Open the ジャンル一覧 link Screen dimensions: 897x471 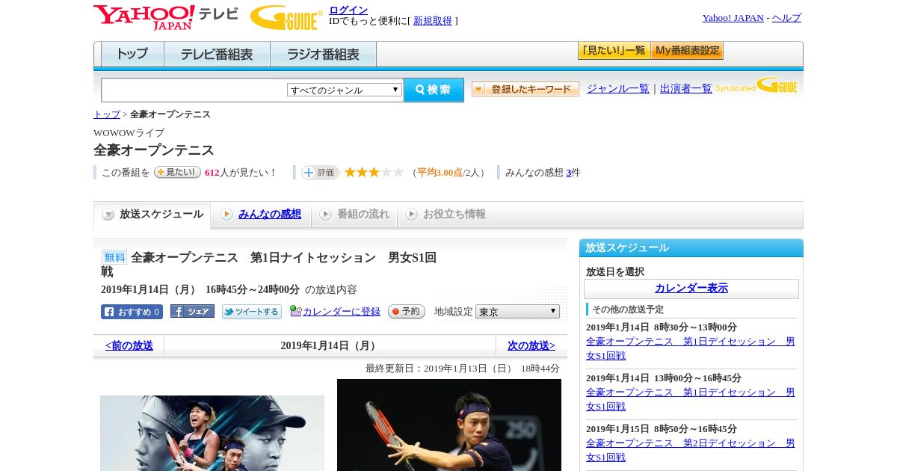tap(617, 88)
